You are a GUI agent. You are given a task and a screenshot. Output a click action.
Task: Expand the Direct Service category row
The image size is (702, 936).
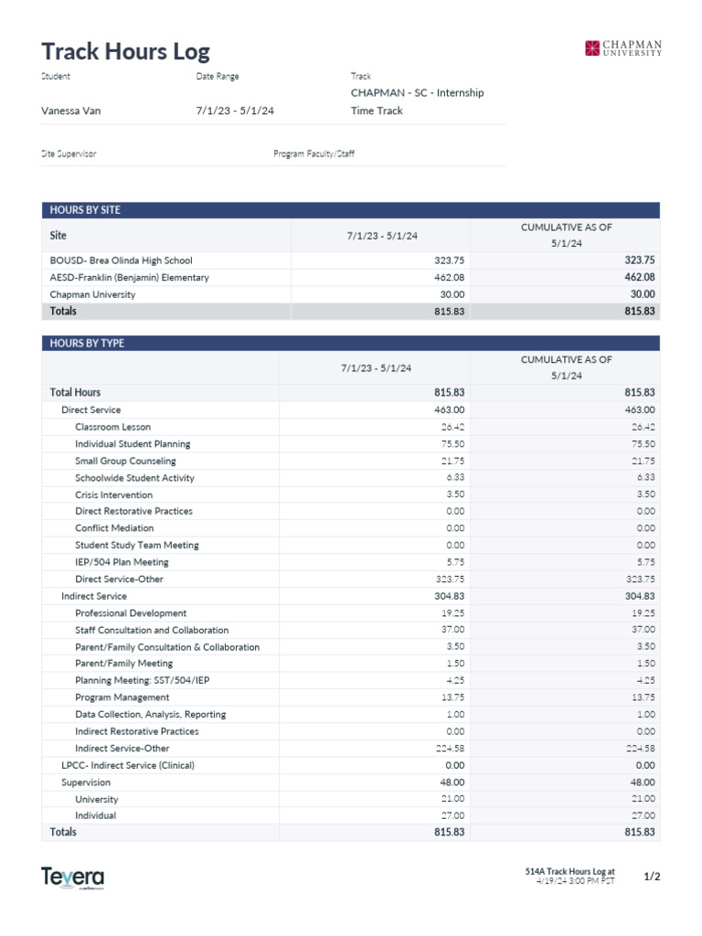point(90,410)
